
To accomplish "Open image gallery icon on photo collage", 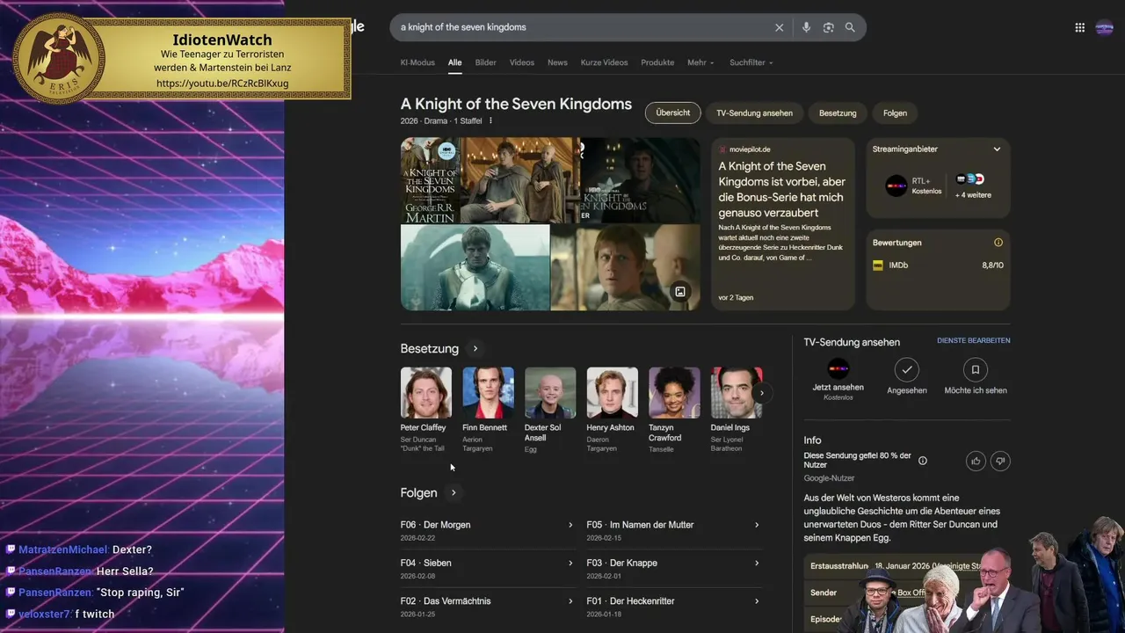I will pyautogui.click(x=679, y=292).
